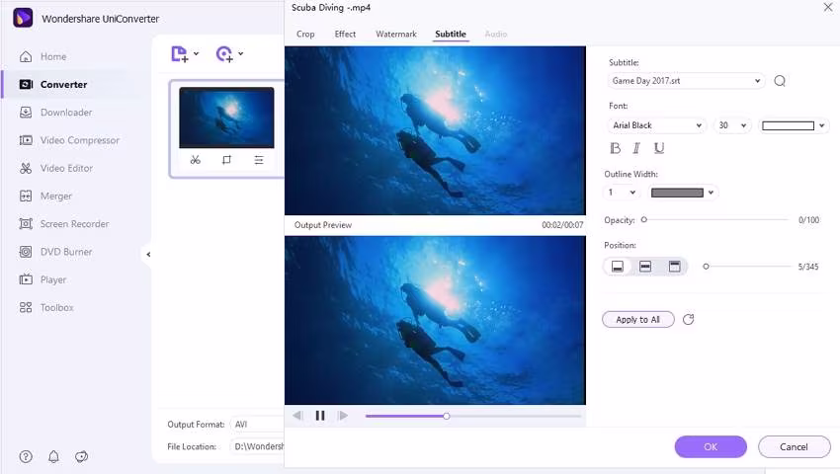Image resolution: width=840 pixels, height=474 pixels.
Task: Click the Output Preview video pane
Action: 435,320
